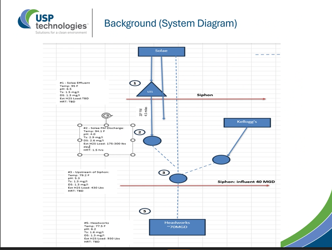Click the bottom-right handle of the selected text box
The image size is (332, 250).
point(133,155)
